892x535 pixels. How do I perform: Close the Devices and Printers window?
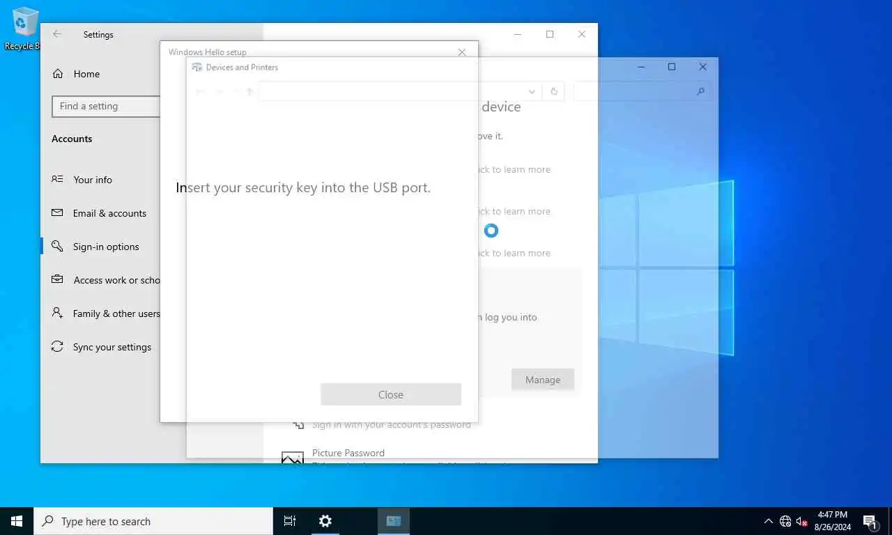point(702,67)
